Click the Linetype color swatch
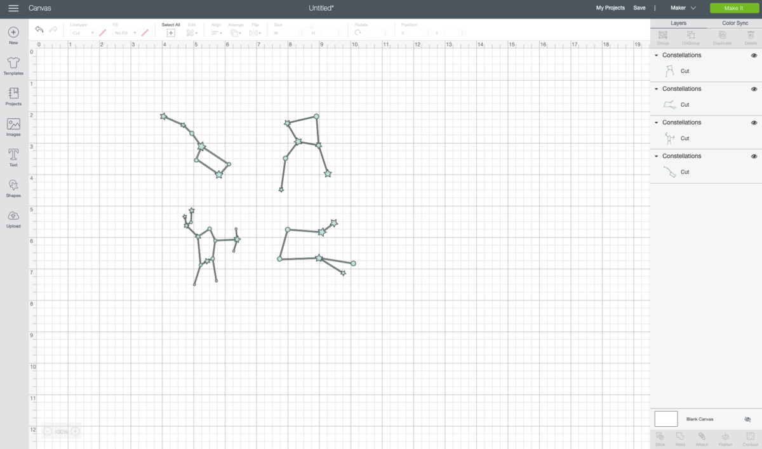The image size is (762, 449). click(x=102, y=32)
